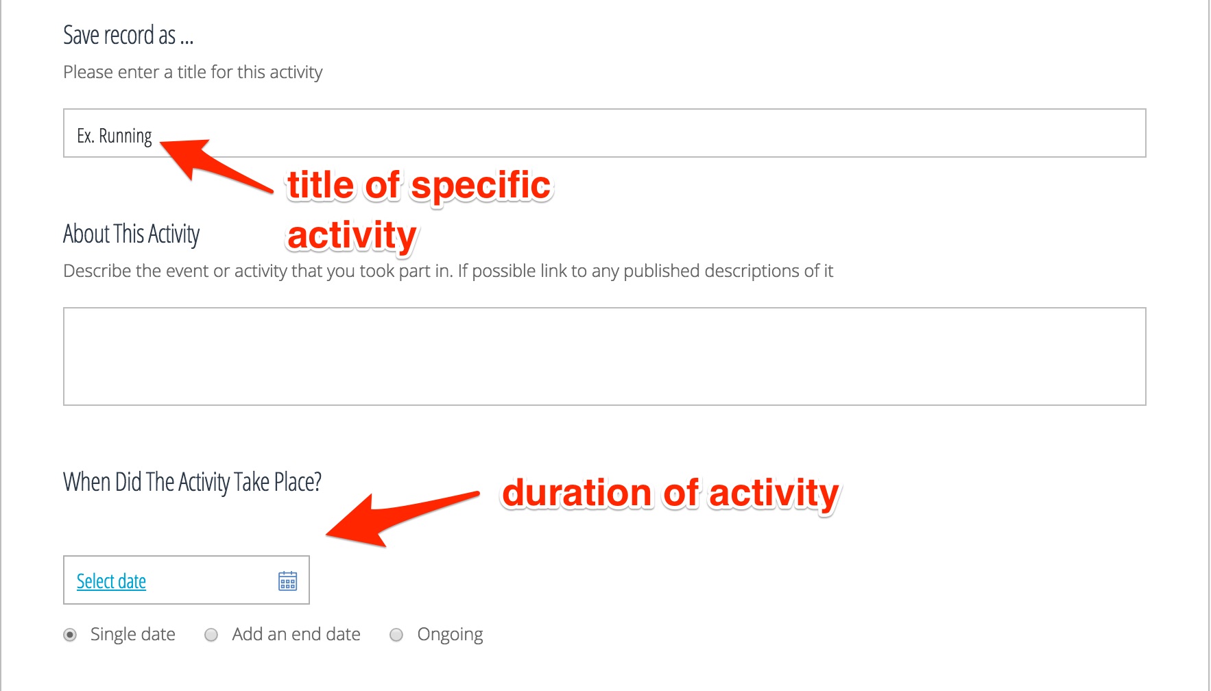Image resolution: width=1211 pixels, height=691 pixels.
Task: Click into the About This Activity text area
Action: coord(603,356)
